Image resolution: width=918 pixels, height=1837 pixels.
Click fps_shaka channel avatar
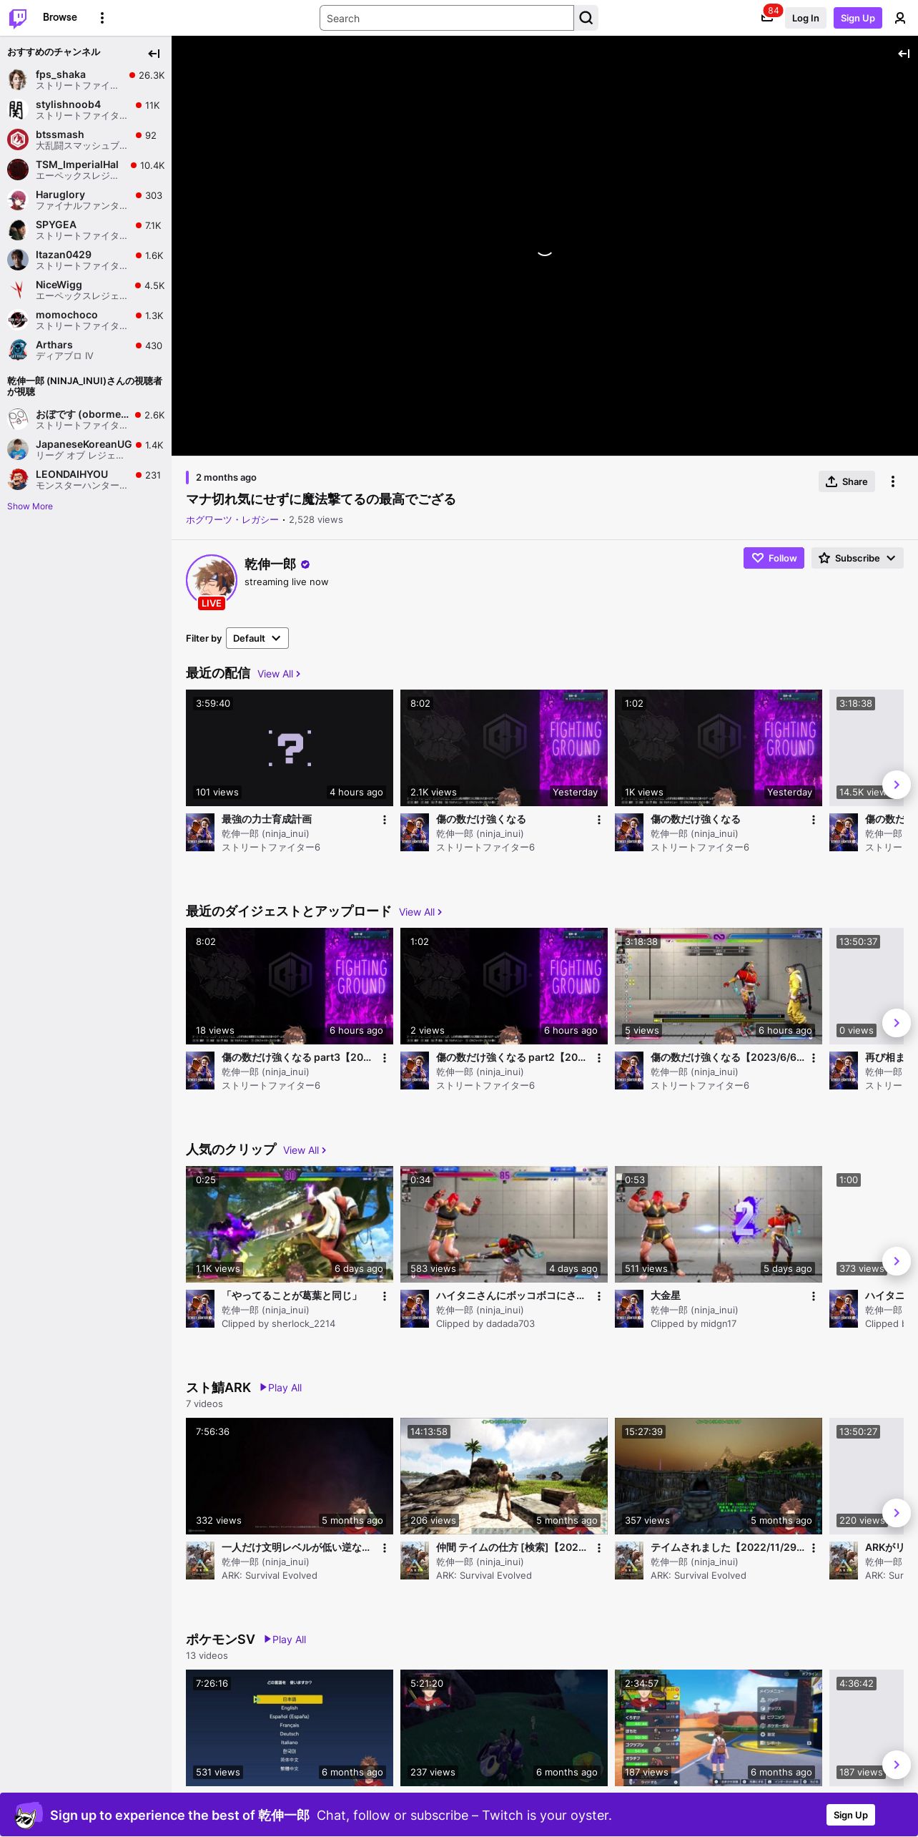(18, 79)
